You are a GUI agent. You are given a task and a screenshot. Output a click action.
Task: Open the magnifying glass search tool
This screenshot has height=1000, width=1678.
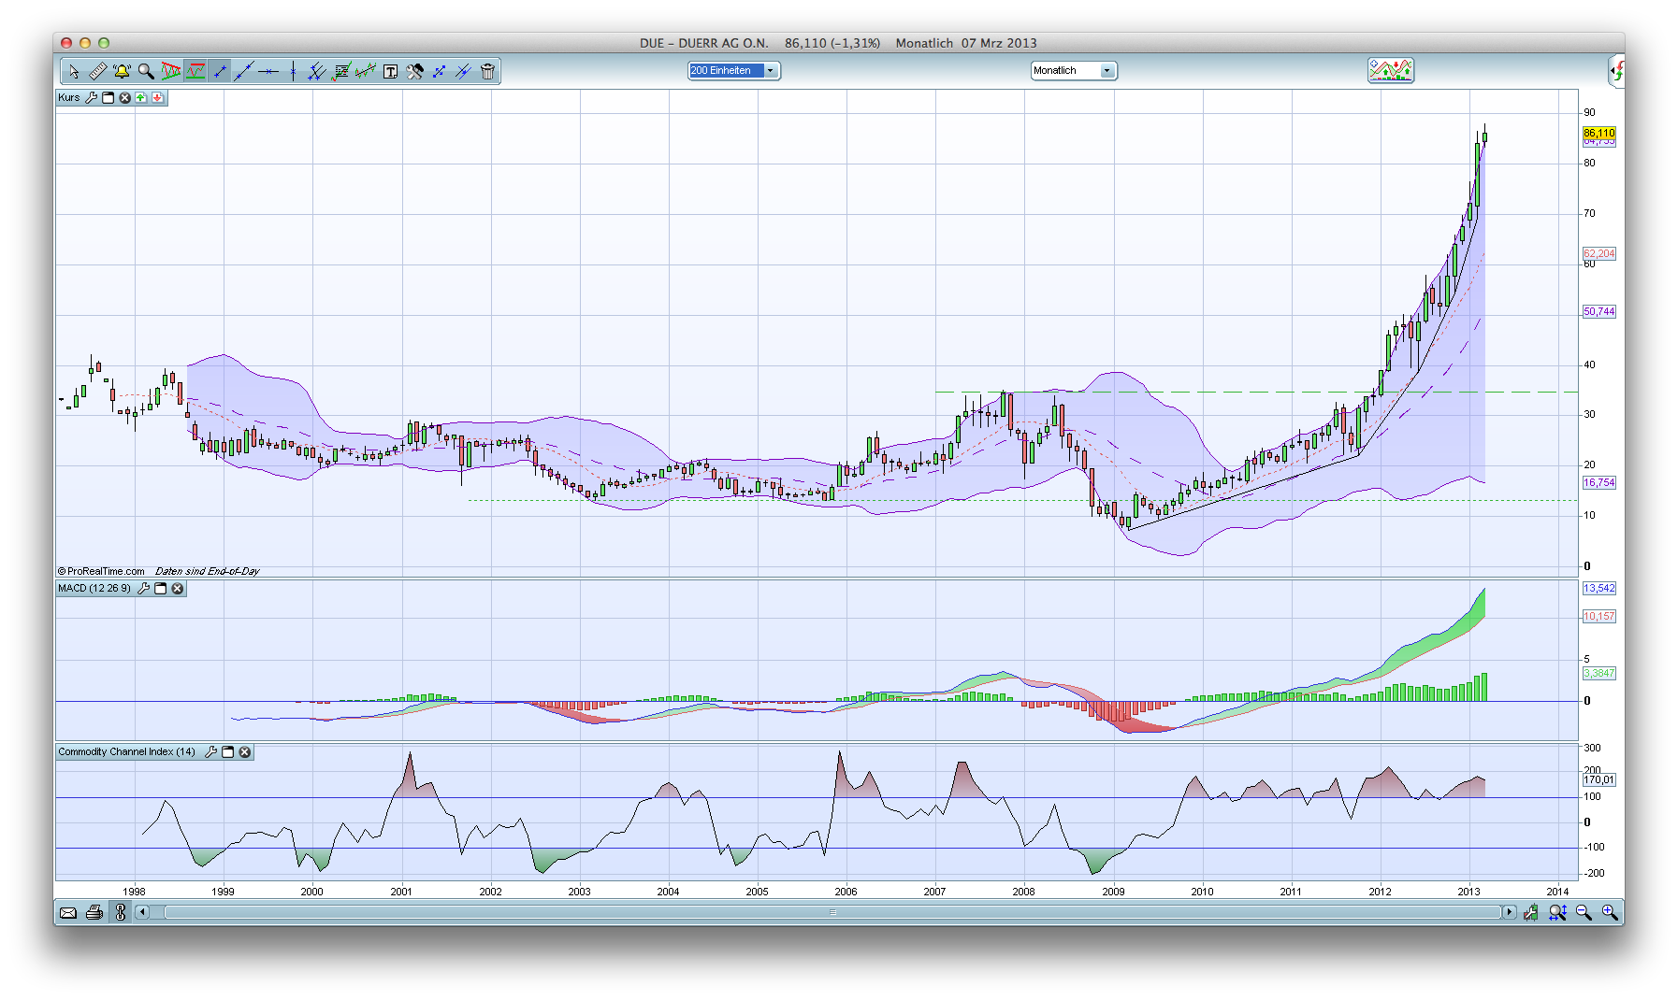(146, 71)
